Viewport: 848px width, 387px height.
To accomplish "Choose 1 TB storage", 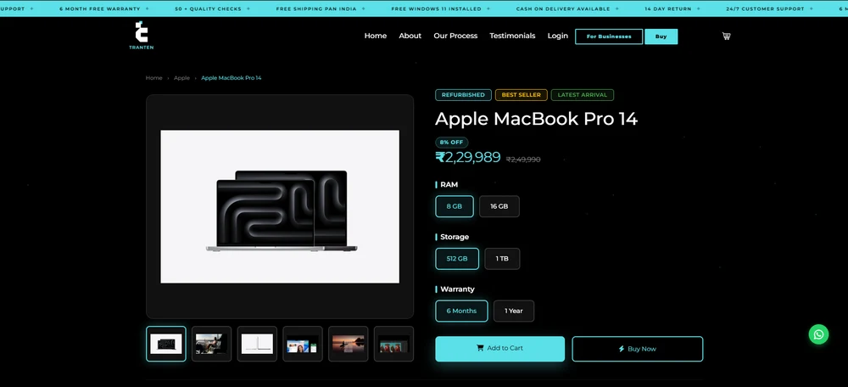I will click(x=502, y=259).
